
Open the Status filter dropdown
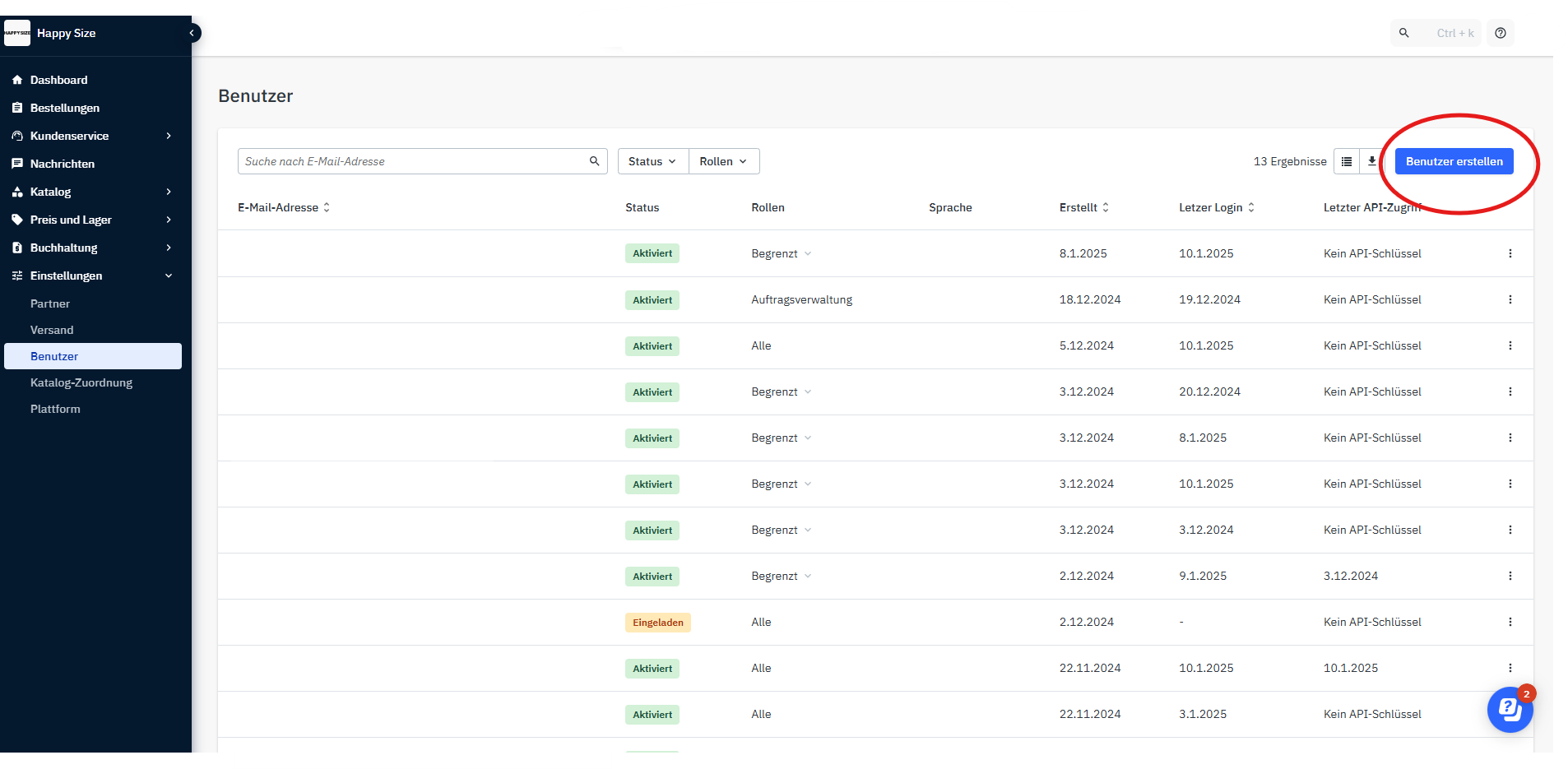[652, 161]
